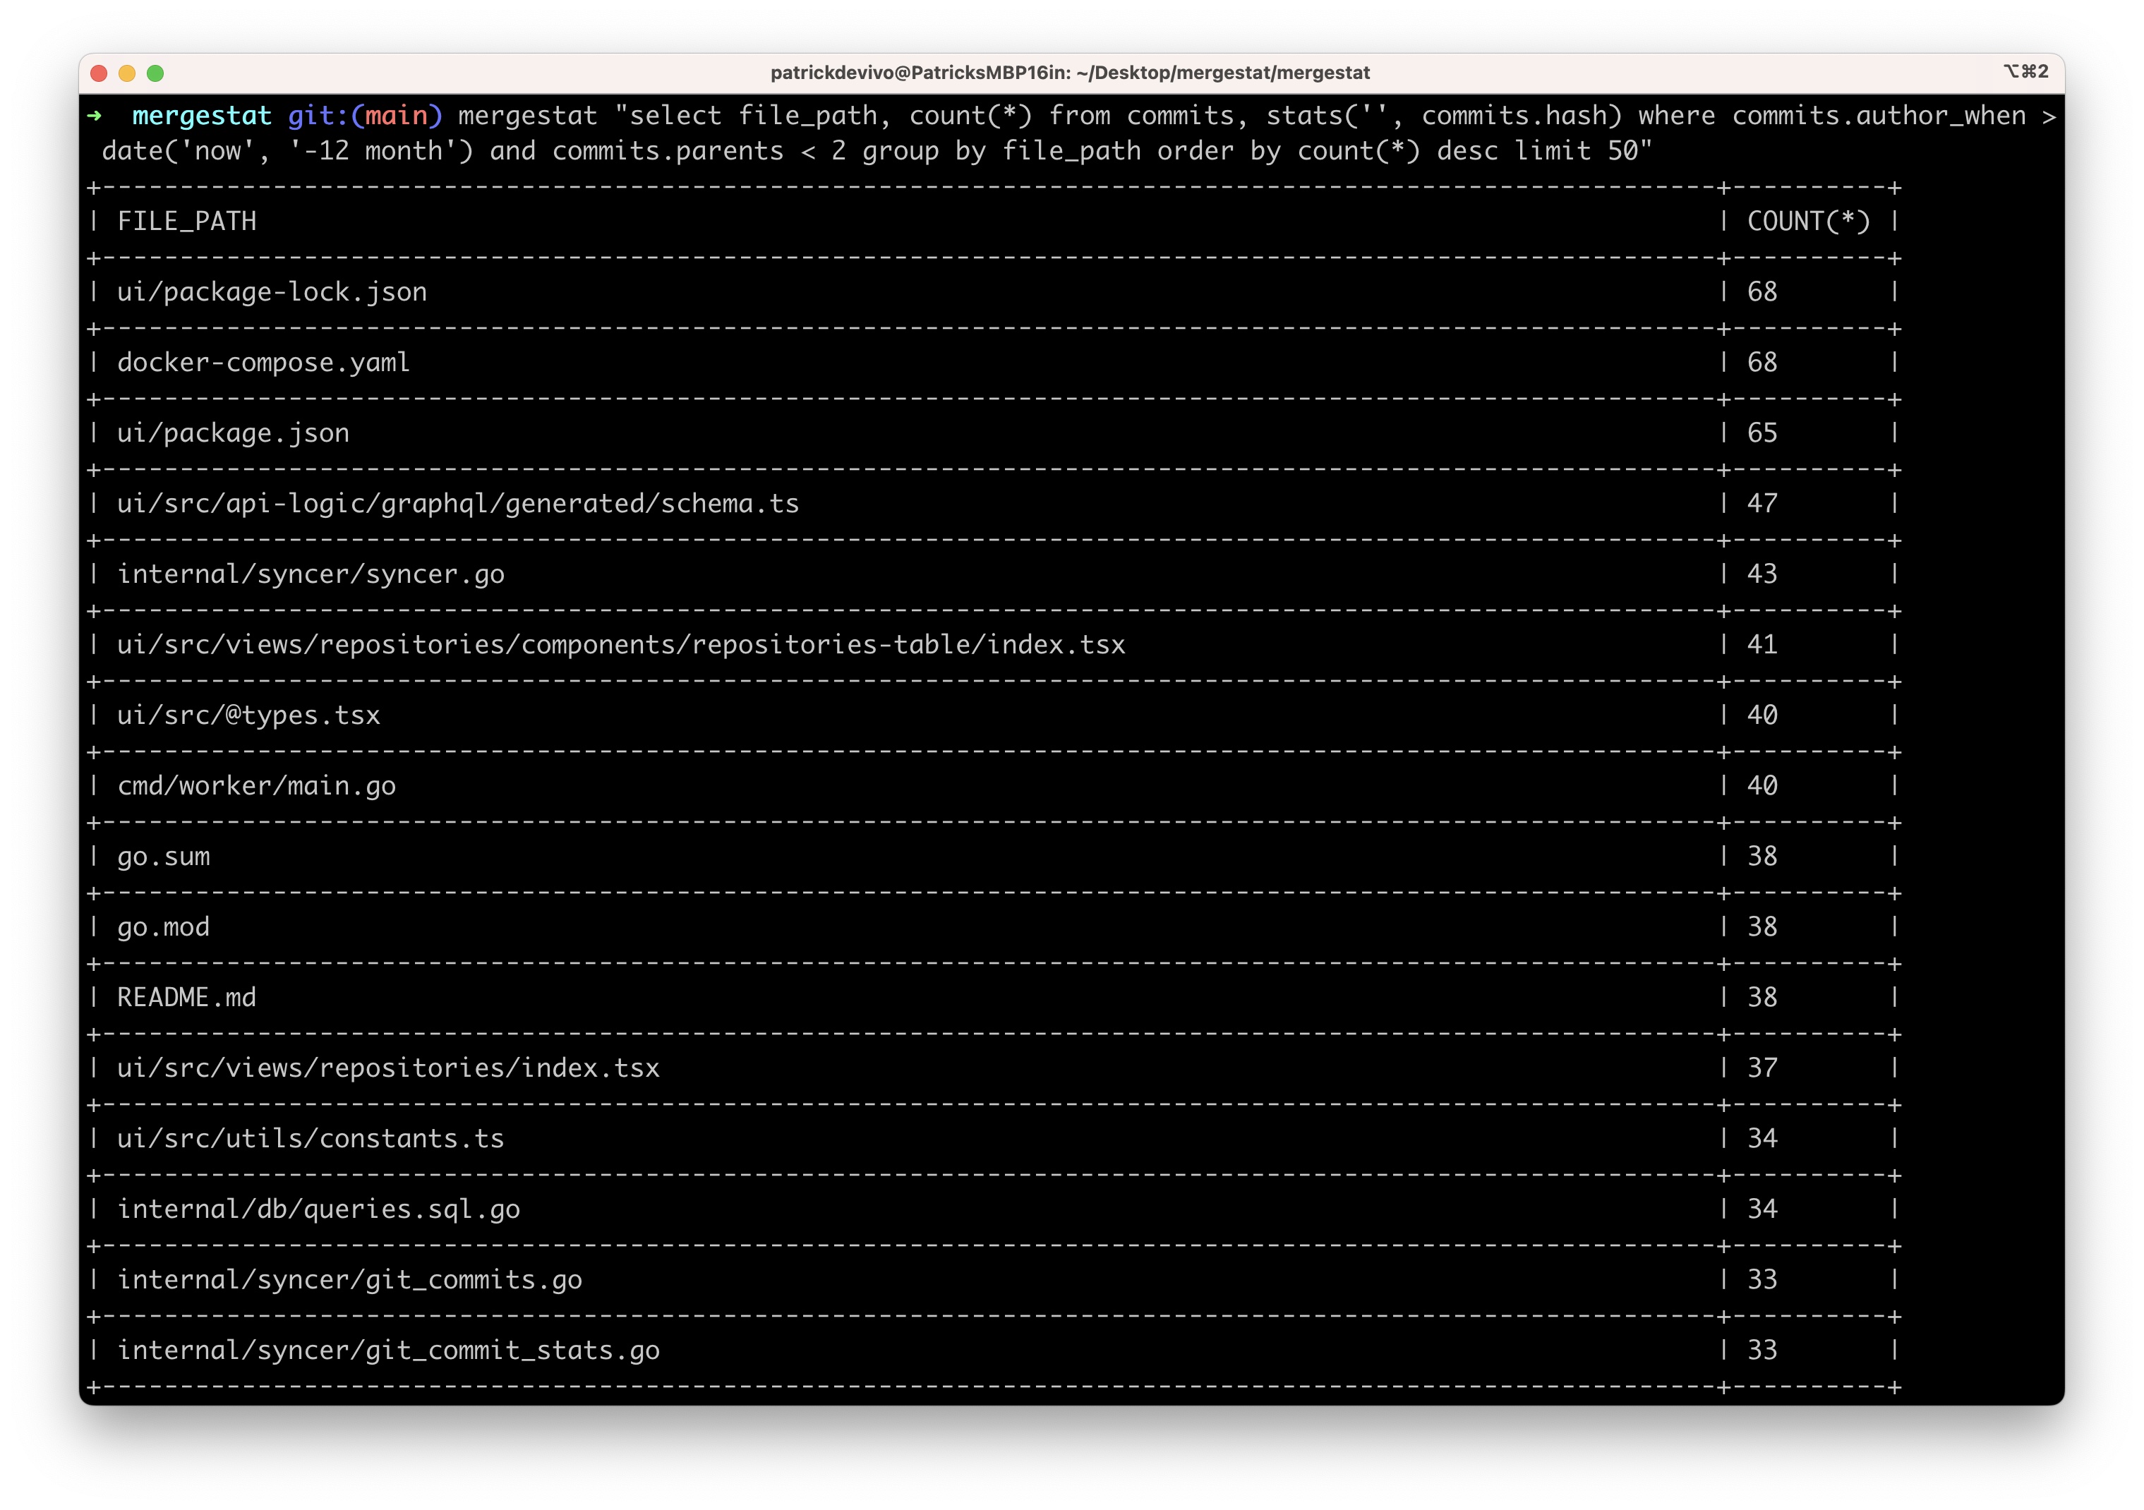Click the count 47 value
The height and width of the screenshot is (1510, 2144).
tap(1761, 505)
